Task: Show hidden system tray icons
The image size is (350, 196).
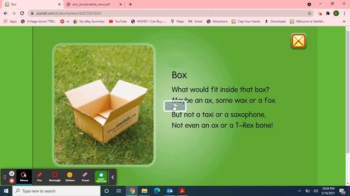Action: click(299, 191)
